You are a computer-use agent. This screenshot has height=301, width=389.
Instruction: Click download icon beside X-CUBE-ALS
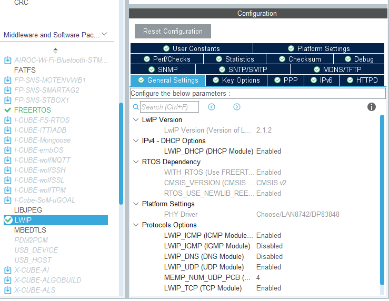pos(8,290)
